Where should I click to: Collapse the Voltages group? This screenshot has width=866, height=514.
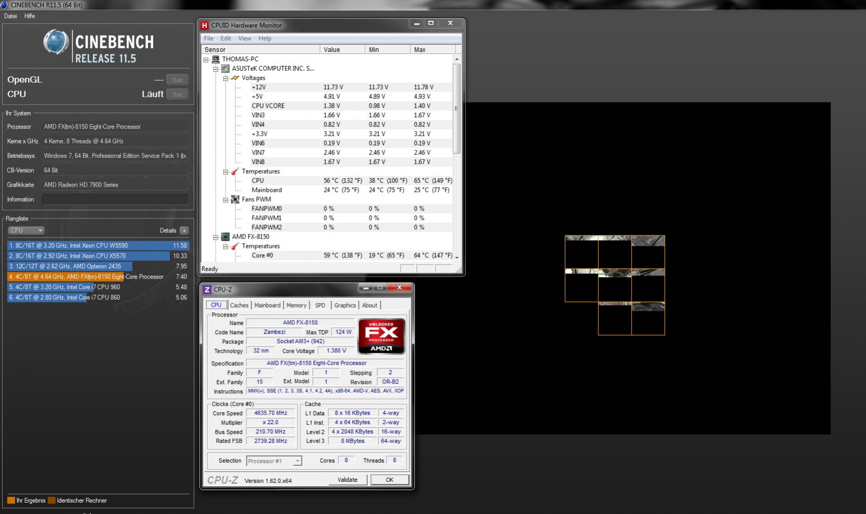[226, 78]
